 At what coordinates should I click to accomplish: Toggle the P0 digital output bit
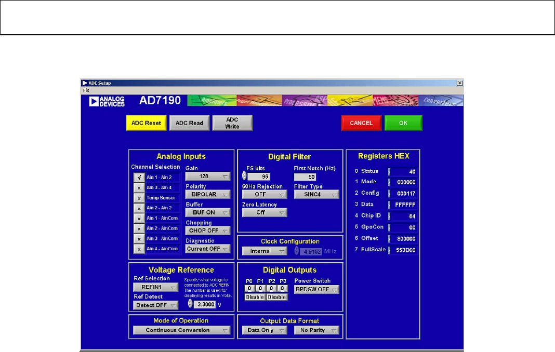(x=249, y=288)
